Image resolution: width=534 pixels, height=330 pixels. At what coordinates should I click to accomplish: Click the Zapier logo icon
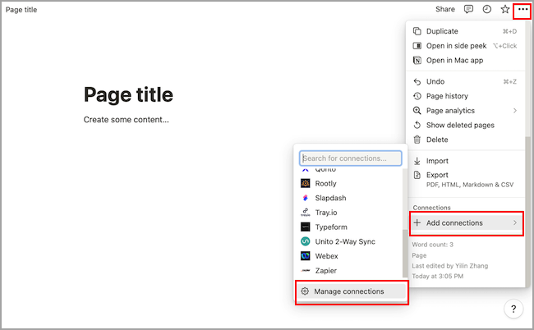pos(305,270)
